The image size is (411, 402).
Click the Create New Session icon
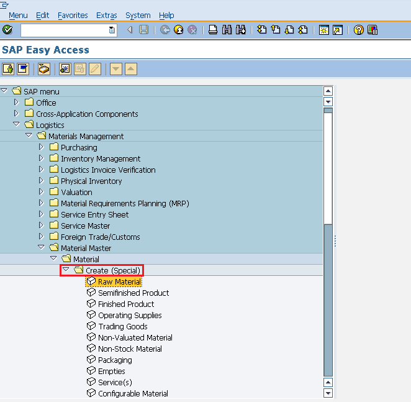[x=323, y=30]
